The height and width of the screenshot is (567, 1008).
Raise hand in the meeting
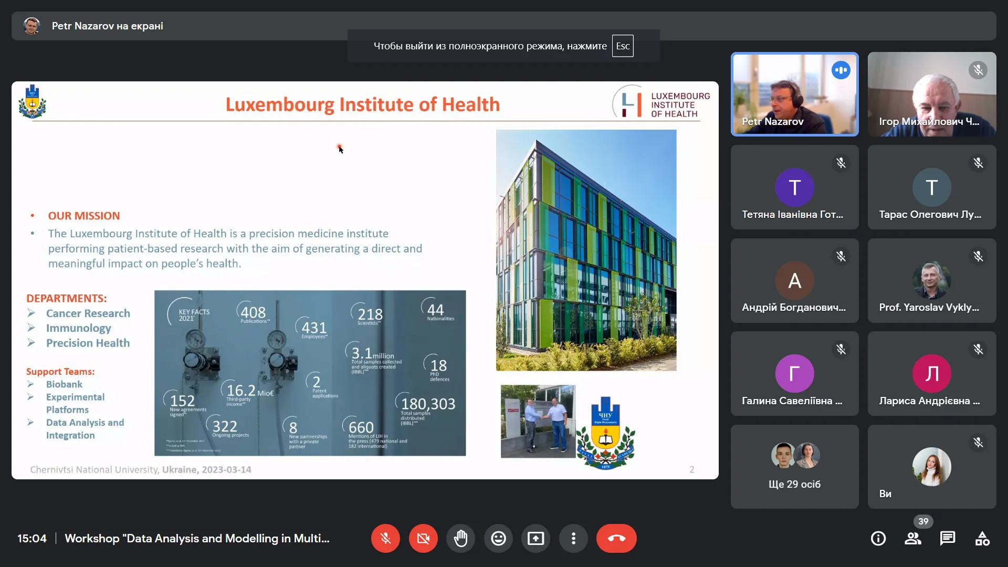pos(461,538)
